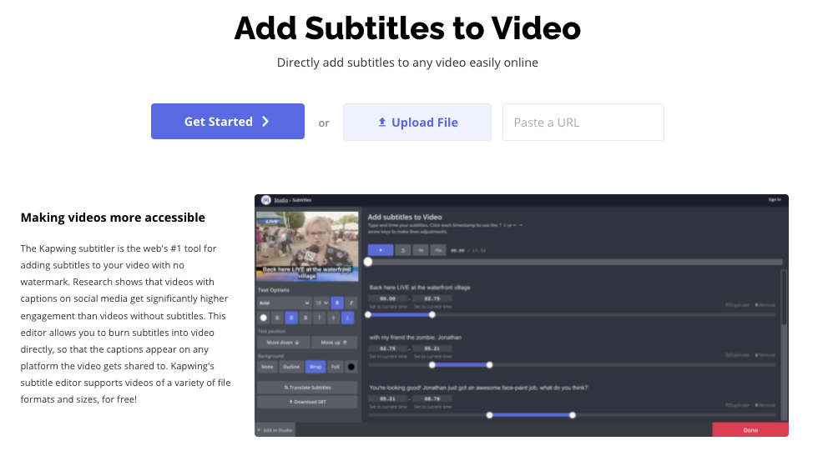
Task: Click the 08.78 end timestamp
Action: (x=432, y=399)
